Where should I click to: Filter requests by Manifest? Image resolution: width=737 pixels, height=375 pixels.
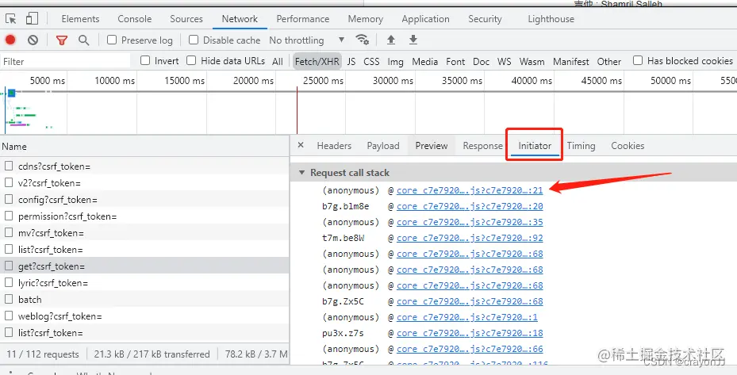(571, 61)
